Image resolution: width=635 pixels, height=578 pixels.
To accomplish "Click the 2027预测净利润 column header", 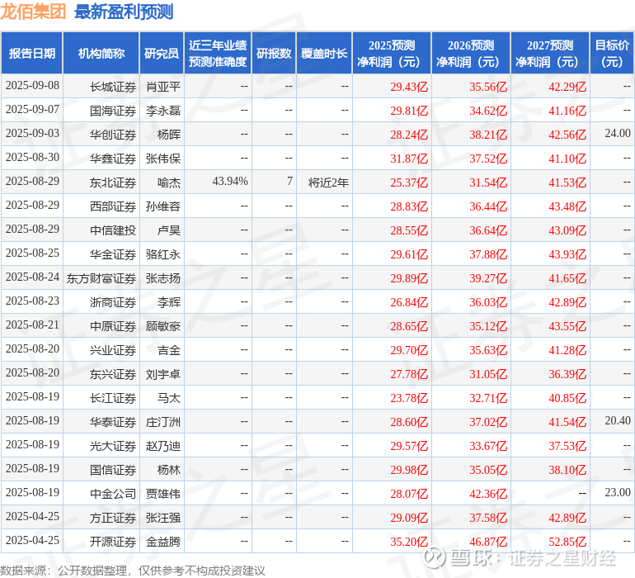I will [x=550, y=53].
